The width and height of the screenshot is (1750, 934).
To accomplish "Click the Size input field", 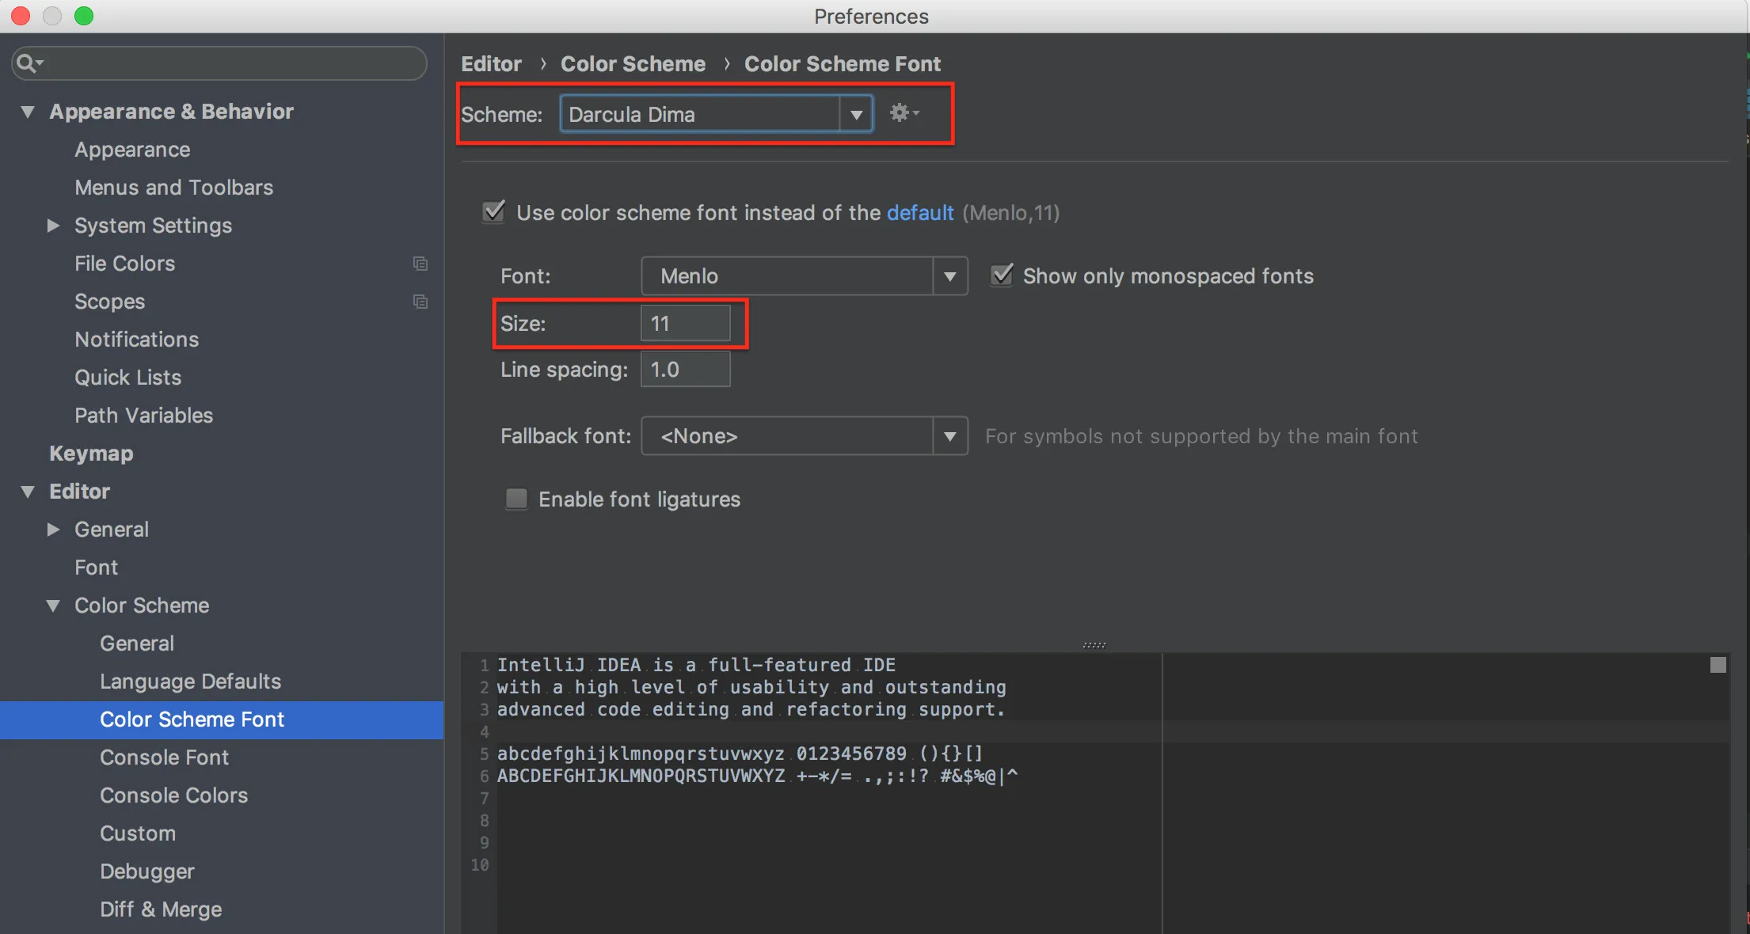I will coord(685,324).
